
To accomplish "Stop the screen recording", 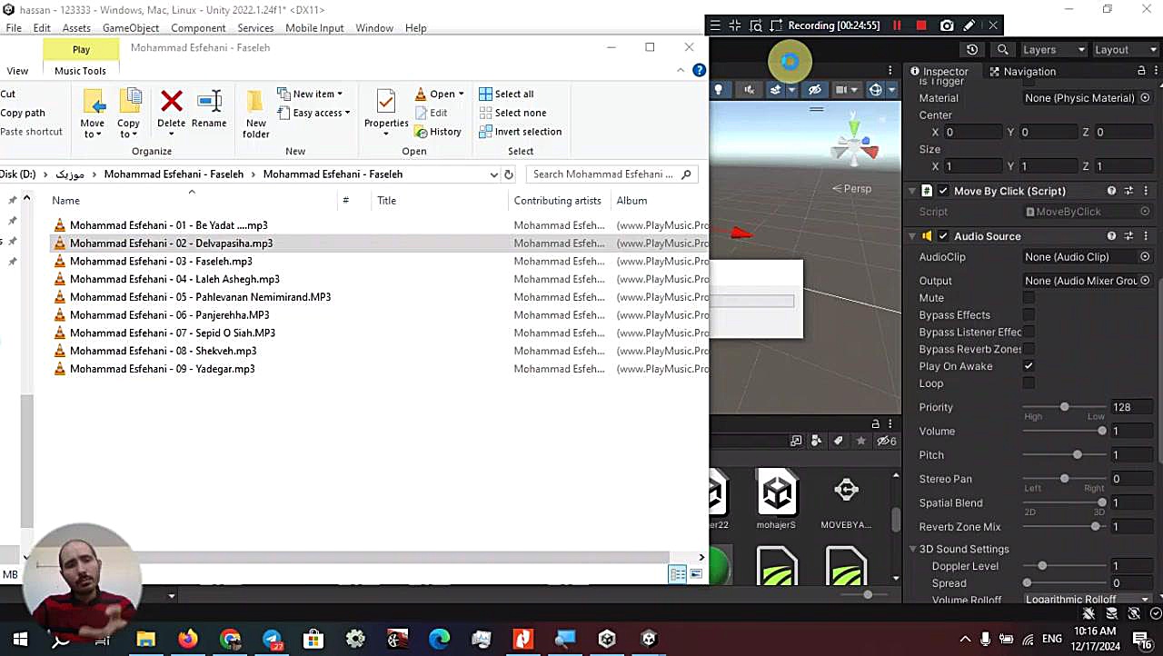I will 920,25.
